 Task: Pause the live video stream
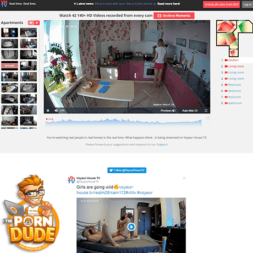(x=48, y=111)
